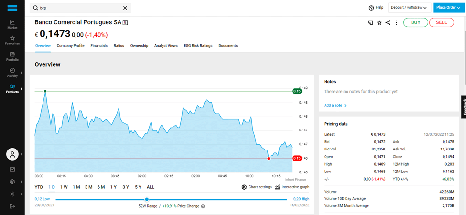Open the messages envelope icon

pos(12,169)
